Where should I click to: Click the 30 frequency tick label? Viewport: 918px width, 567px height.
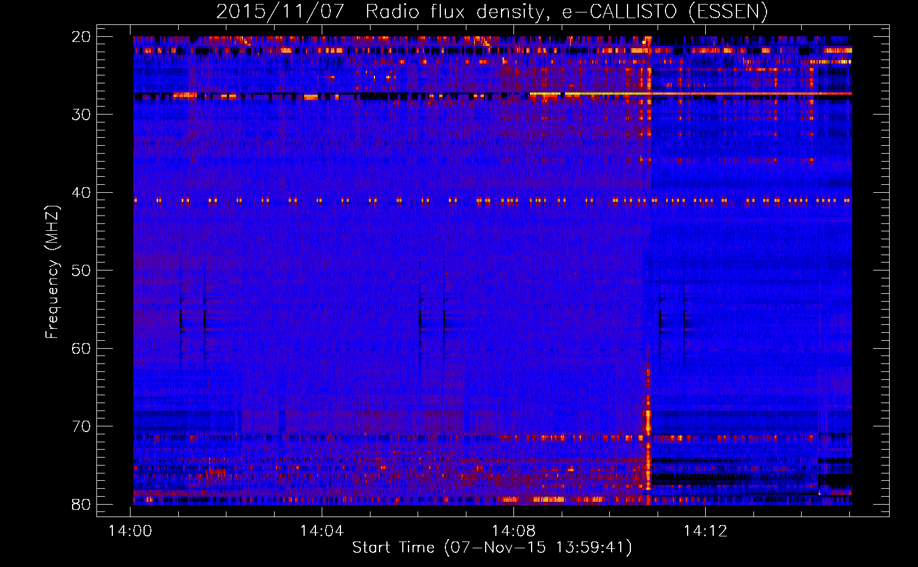[x=82, y=115]
